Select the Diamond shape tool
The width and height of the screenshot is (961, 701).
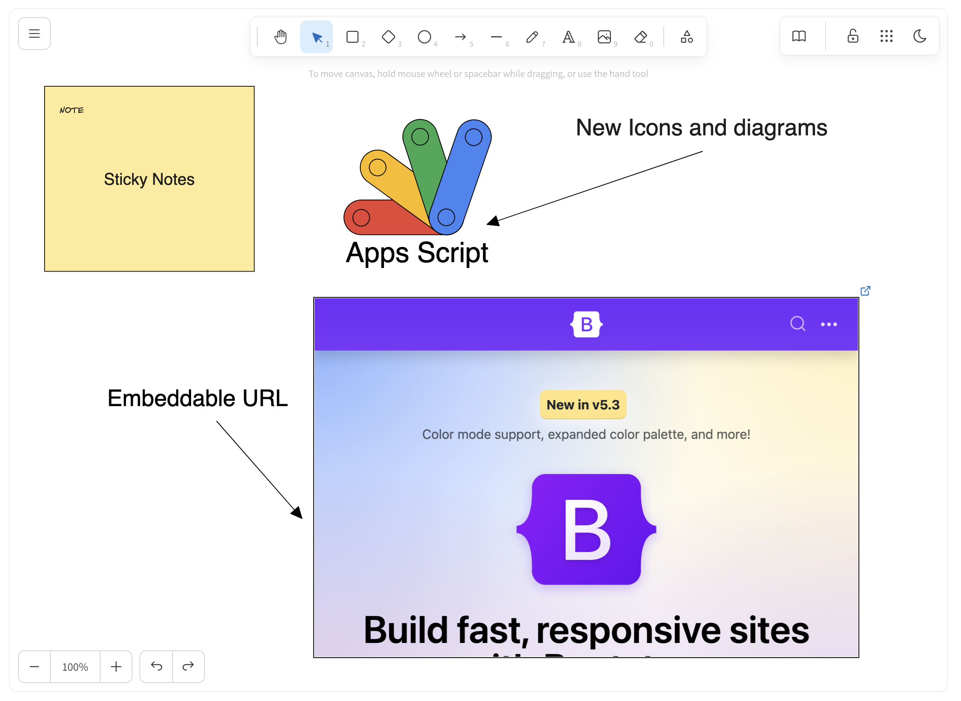(x=388, y=37)
